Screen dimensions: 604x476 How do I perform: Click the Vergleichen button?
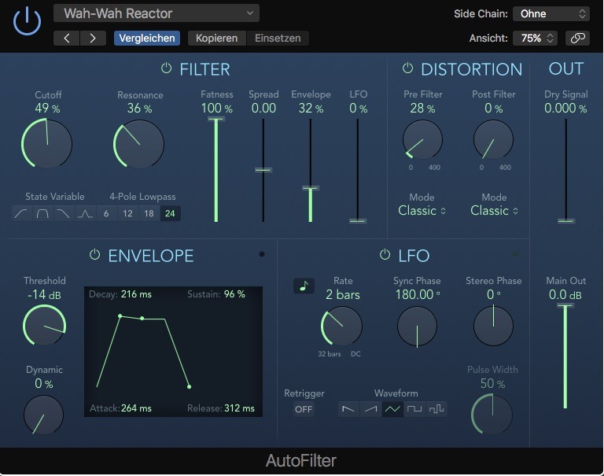coord(146,38)
